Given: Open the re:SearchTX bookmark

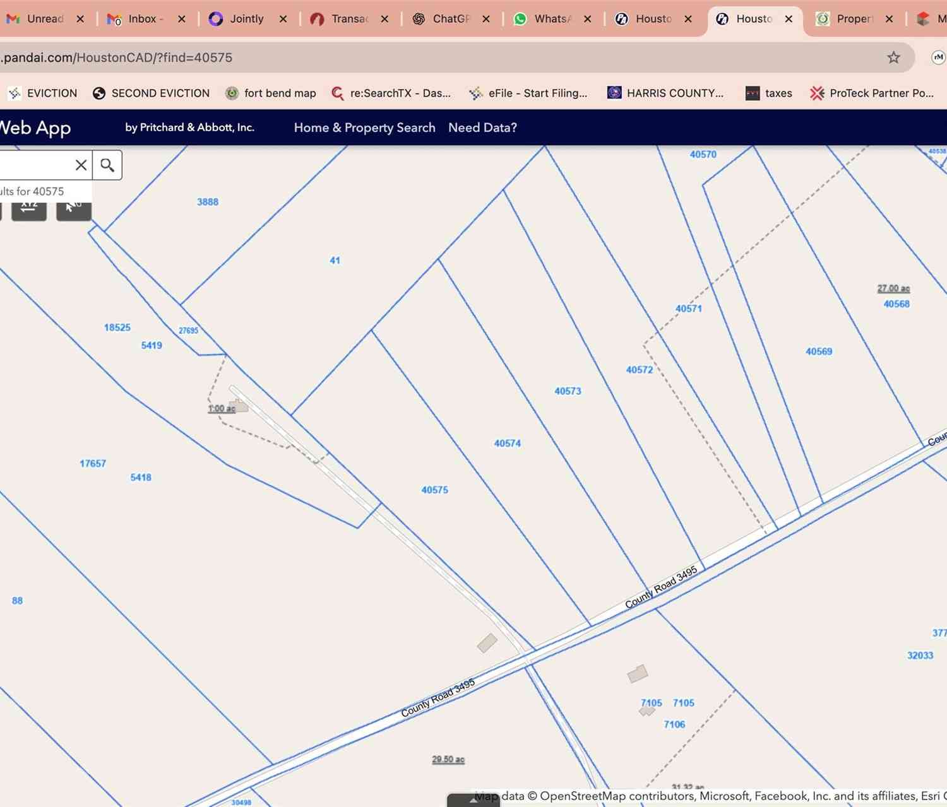Looking at the screenshot, I should tap(391, 93).
